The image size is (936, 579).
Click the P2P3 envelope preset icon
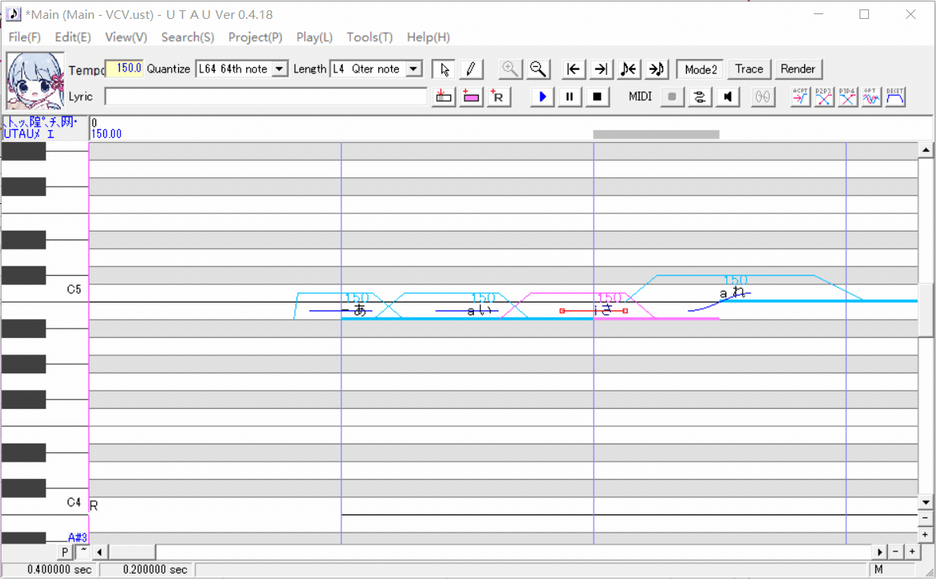[824, 97]
